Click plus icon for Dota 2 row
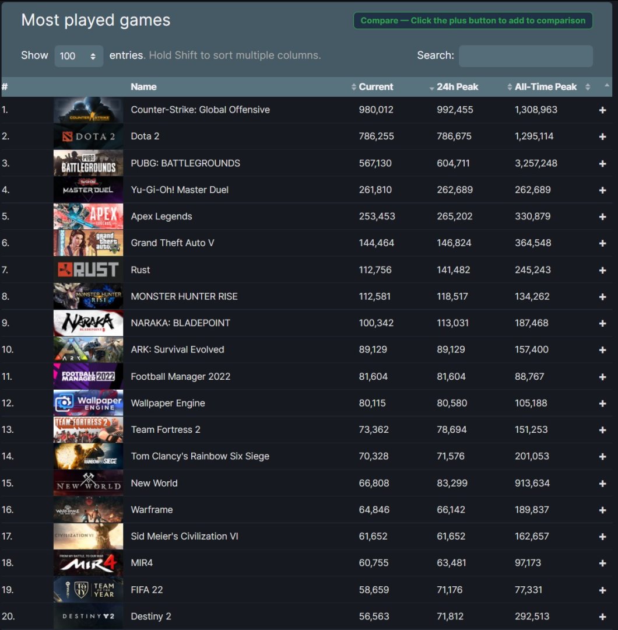Screen dimensions: 618x630 point(602,136)
